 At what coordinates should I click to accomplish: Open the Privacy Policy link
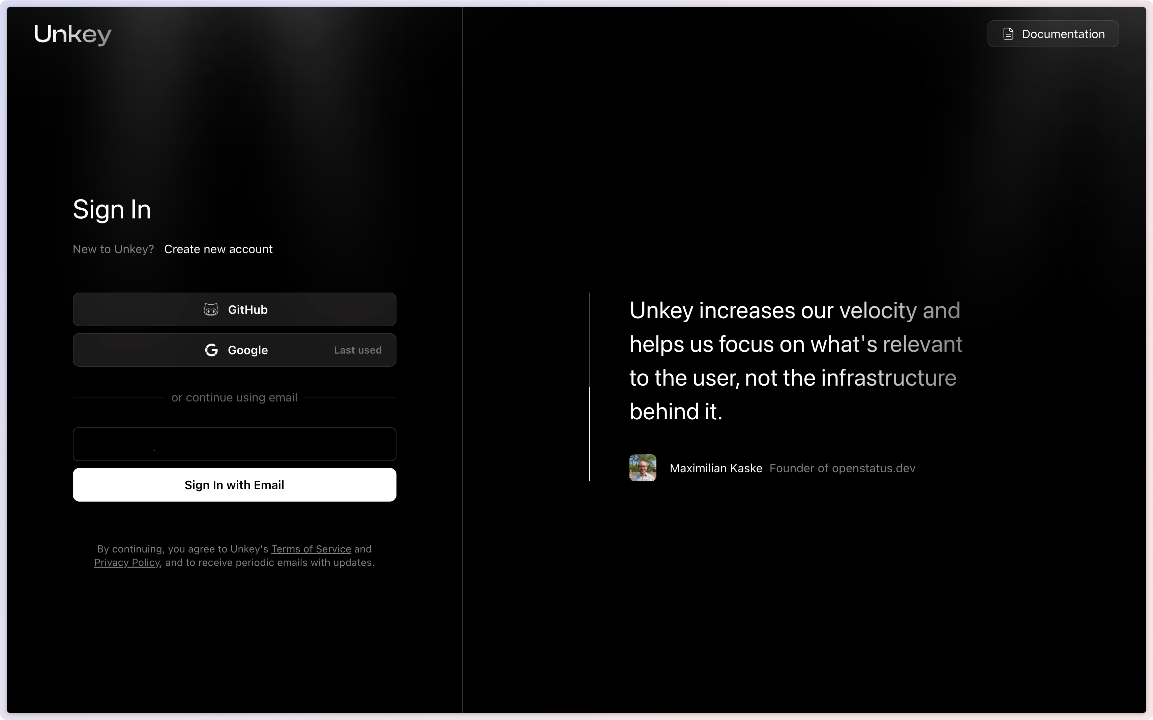pos(127,562)
